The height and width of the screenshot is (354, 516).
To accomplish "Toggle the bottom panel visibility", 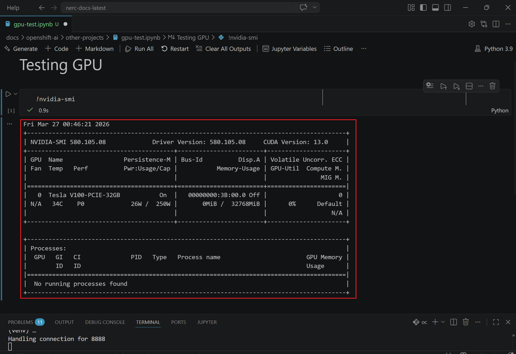I will pos(435,7).
